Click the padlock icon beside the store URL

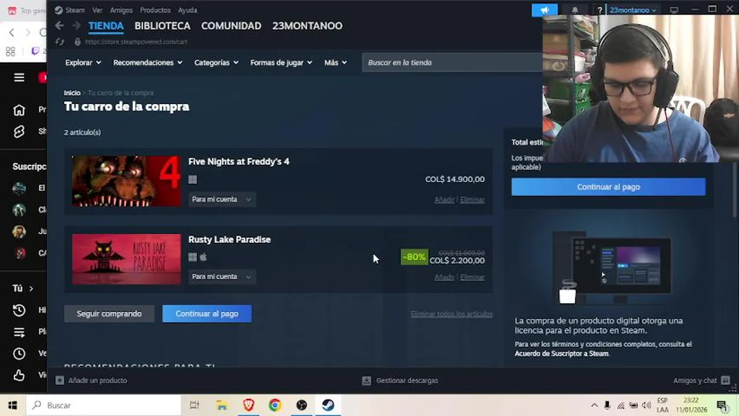coord(77,42)
